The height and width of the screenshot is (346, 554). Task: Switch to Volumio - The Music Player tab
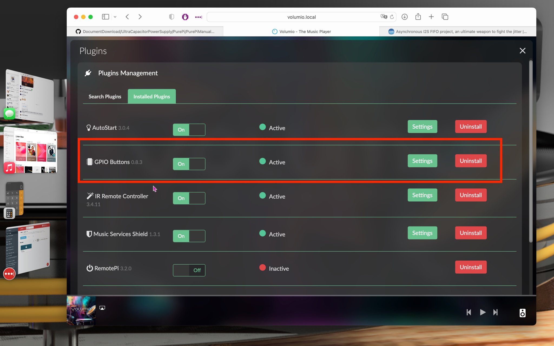[x=301, y=31]
